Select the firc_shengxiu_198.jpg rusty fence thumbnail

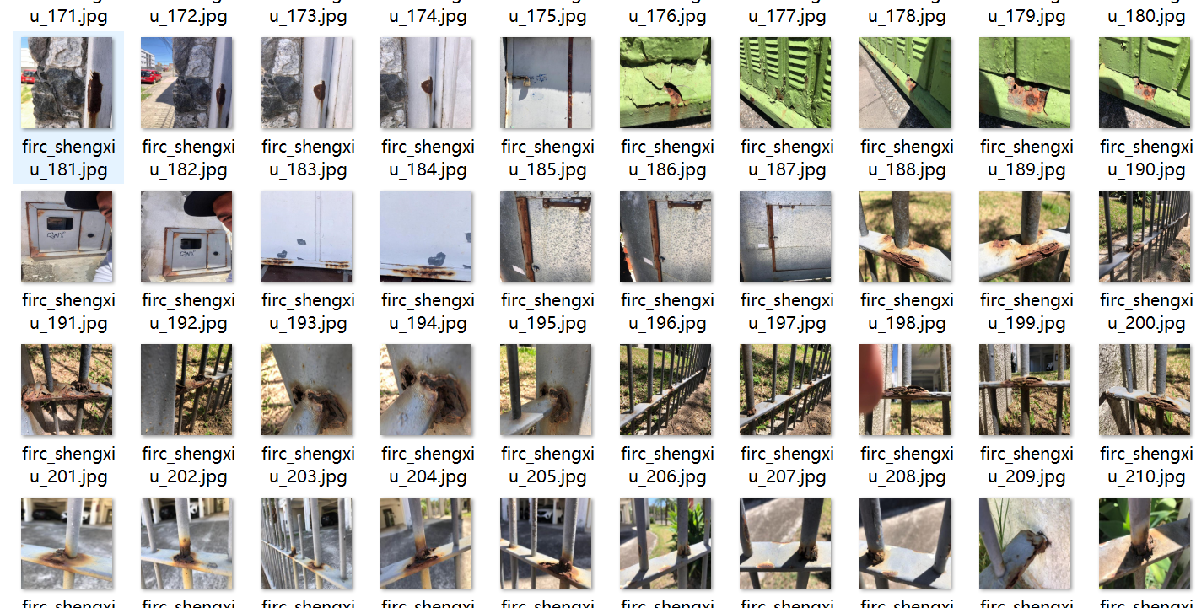click(905, 236)
